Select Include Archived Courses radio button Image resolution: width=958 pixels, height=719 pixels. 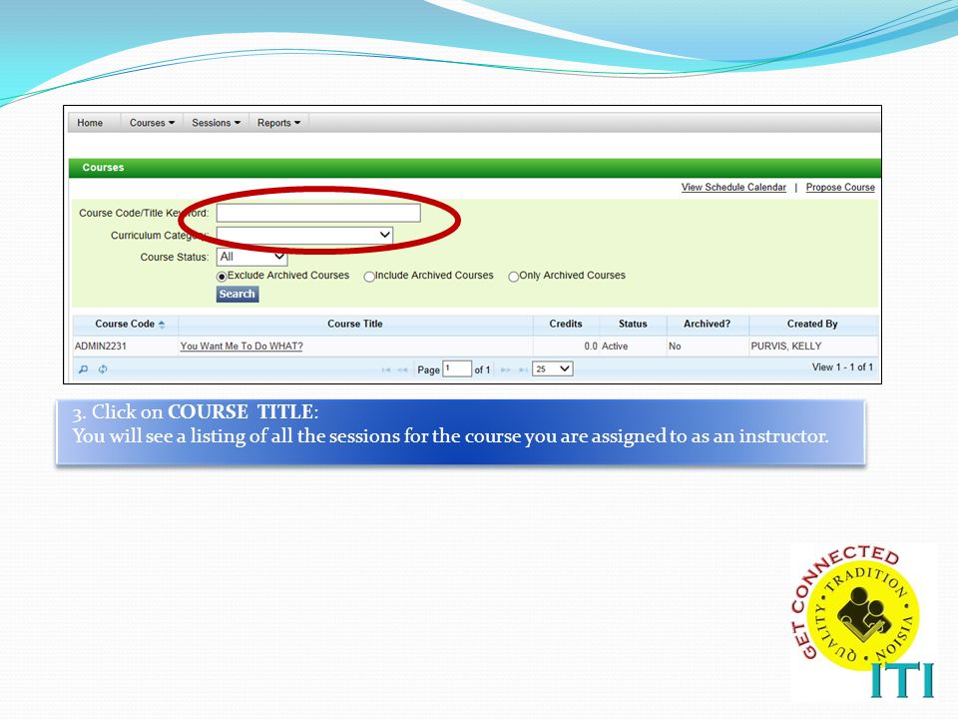(369, 277)
